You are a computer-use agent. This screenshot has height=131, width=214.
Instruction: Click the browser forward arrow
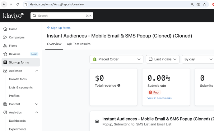pyautogui.click(x=11, y=4)
